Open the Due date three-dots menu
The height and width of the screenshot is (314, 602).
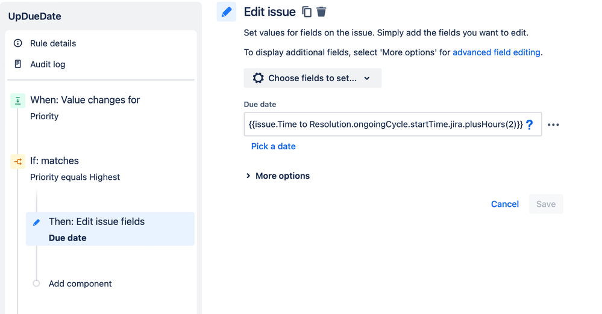pos(553,125)
